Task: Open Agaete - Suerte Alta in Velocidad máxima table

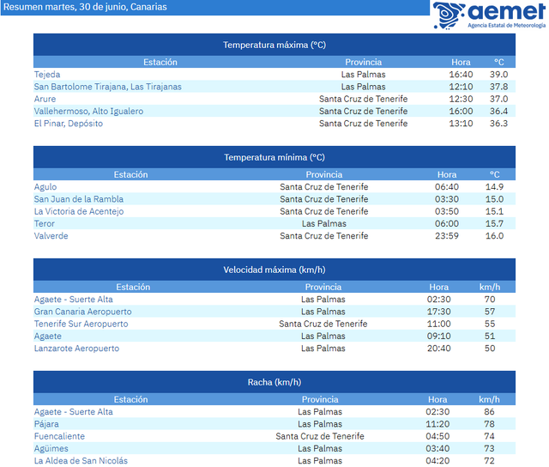Action: (x=73, y=300)
